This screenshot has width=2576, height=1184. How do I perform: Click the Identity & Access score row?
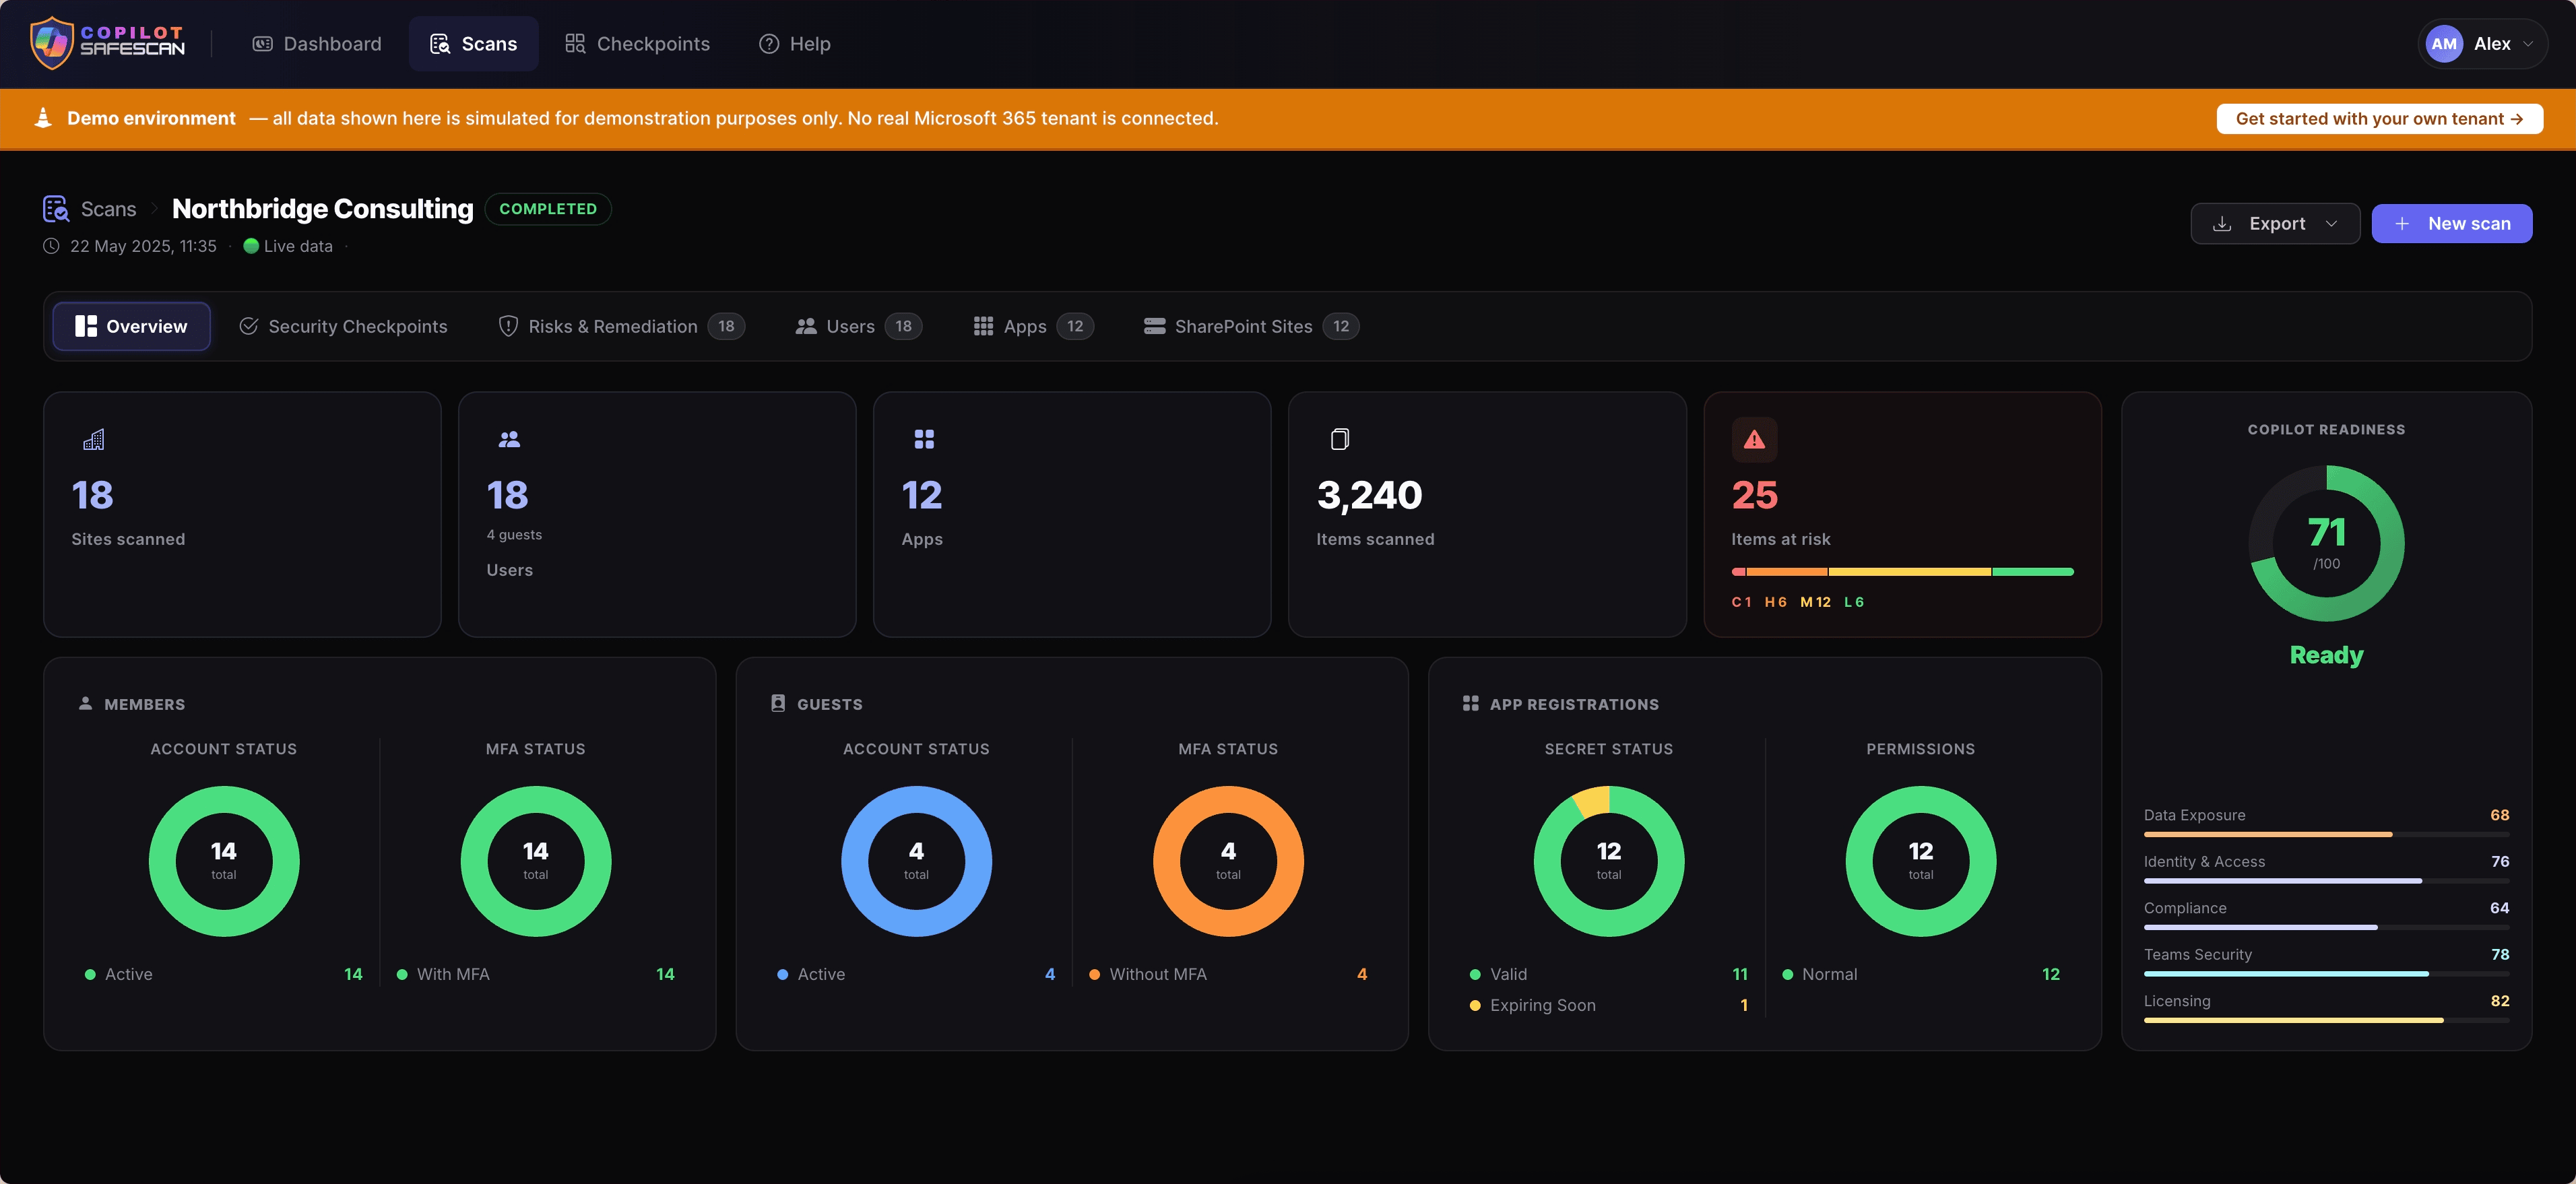click(x=2326, y=869)
